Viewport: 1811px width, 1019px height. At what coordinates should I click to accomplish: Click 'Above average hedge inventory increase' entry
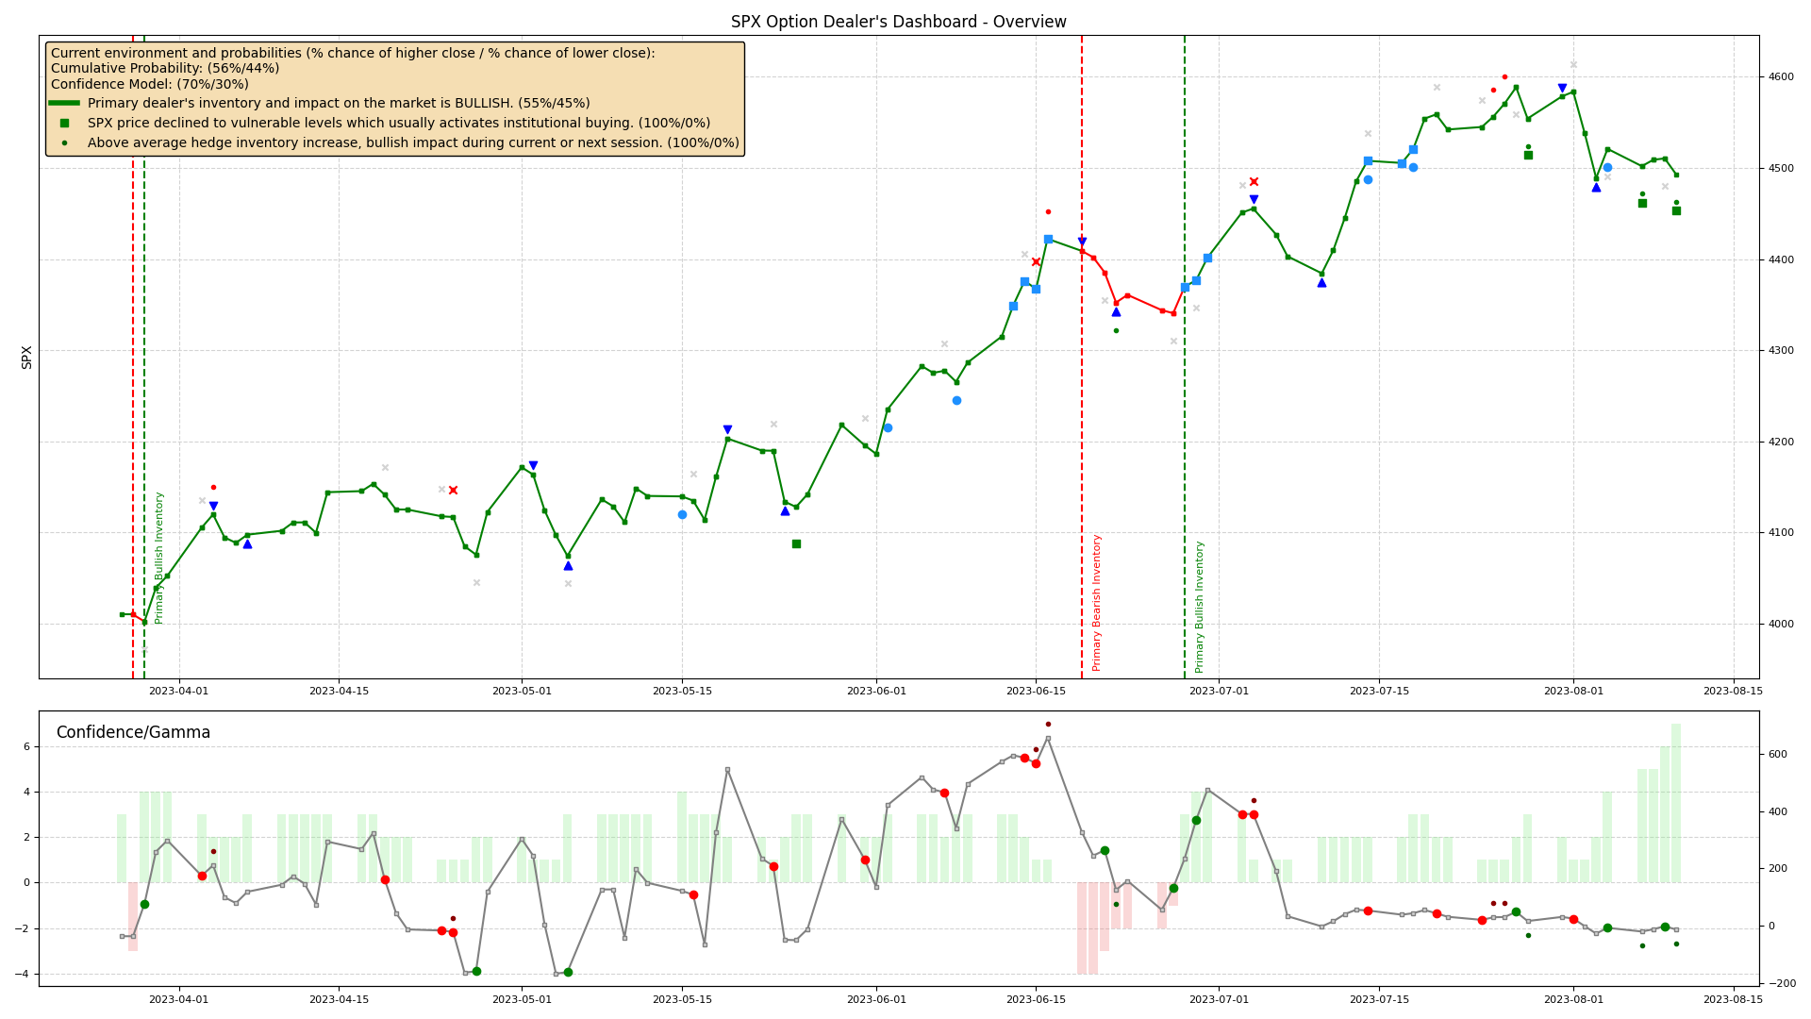413,143
